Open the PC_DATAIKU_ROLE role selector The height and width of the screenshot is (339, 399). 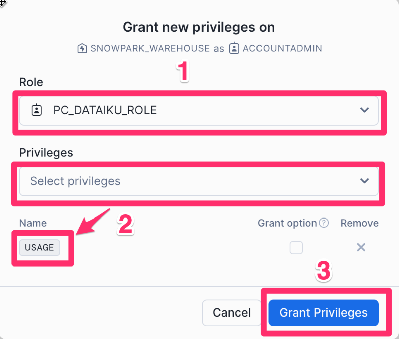pos(198,110)
